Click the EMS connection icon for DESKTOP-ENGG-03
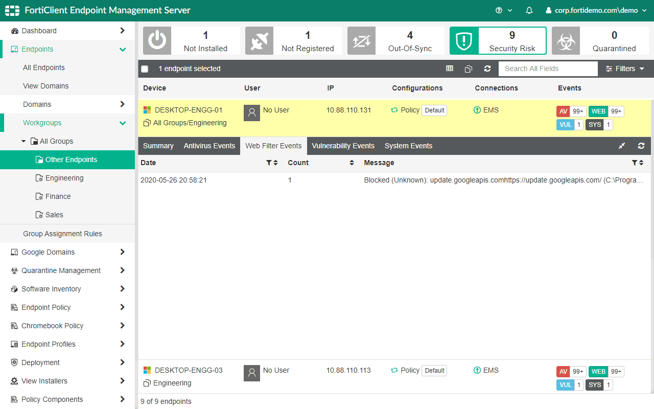 (x=477, y=370)
